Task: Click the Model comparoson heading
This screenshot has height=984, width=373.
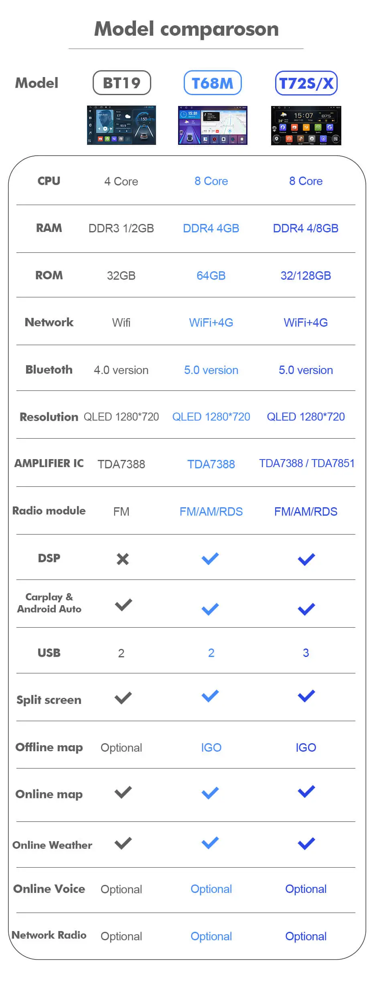Action: pos(186,29)
